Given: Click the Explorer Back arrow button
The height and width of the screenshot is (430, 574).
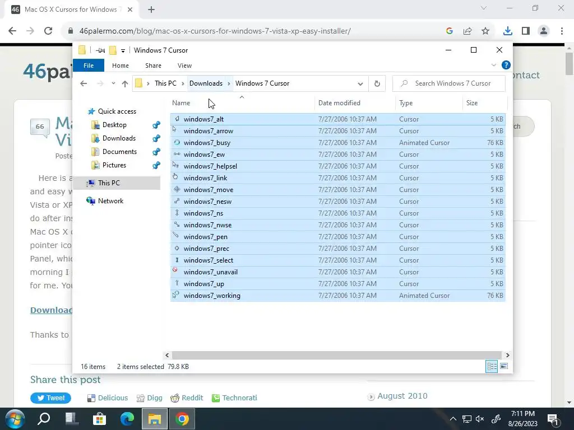Looking at the screenshot, I should pyautogui.click(x=84, y=84).
